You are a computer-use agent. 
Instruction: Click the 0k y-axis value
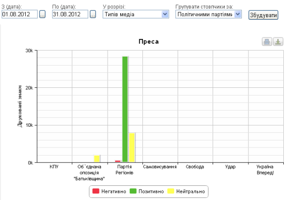[30, 163]
